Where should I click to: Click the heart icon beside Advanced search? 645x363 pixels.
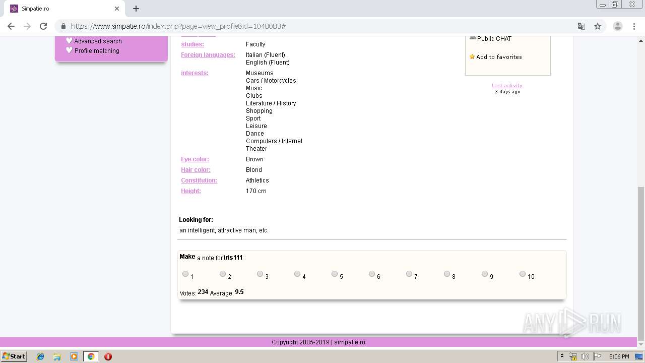(x=69, y=41)
